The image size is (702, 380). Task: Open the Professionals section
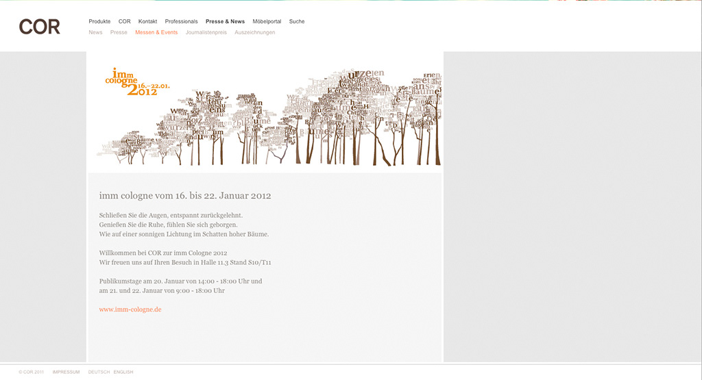point(181,21)
